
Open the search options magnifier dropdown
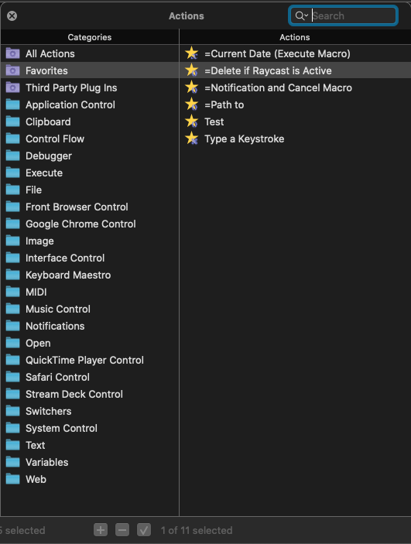pos(301,15)
